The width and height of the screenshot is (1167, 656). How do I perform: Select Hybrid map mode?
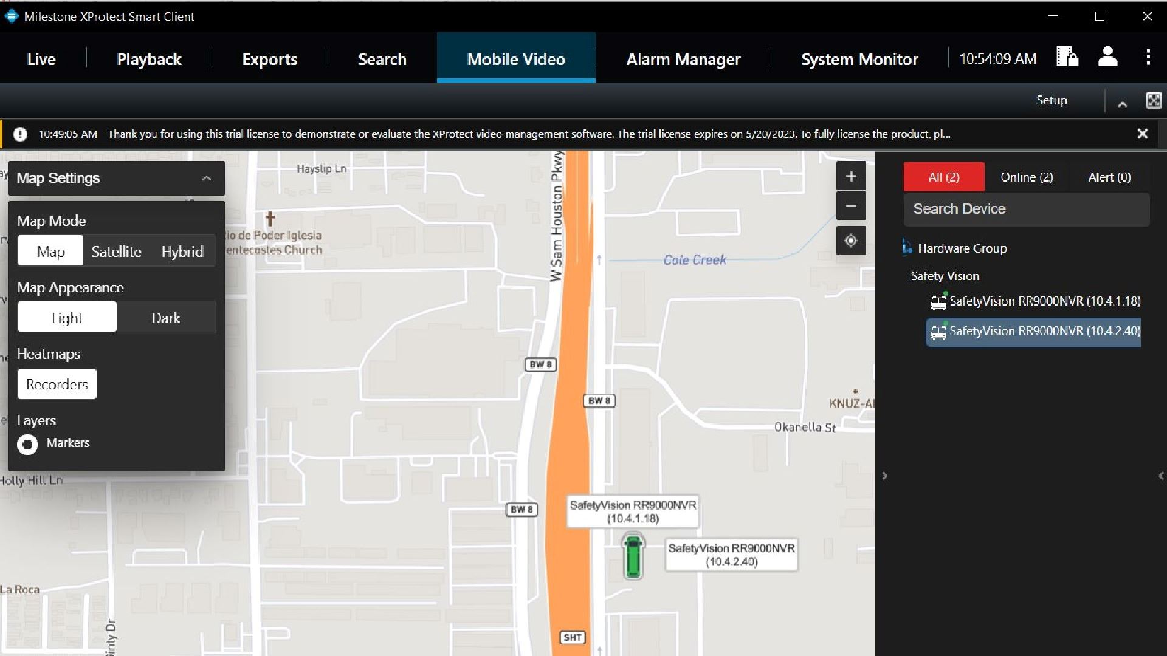[x=182, y=251]
